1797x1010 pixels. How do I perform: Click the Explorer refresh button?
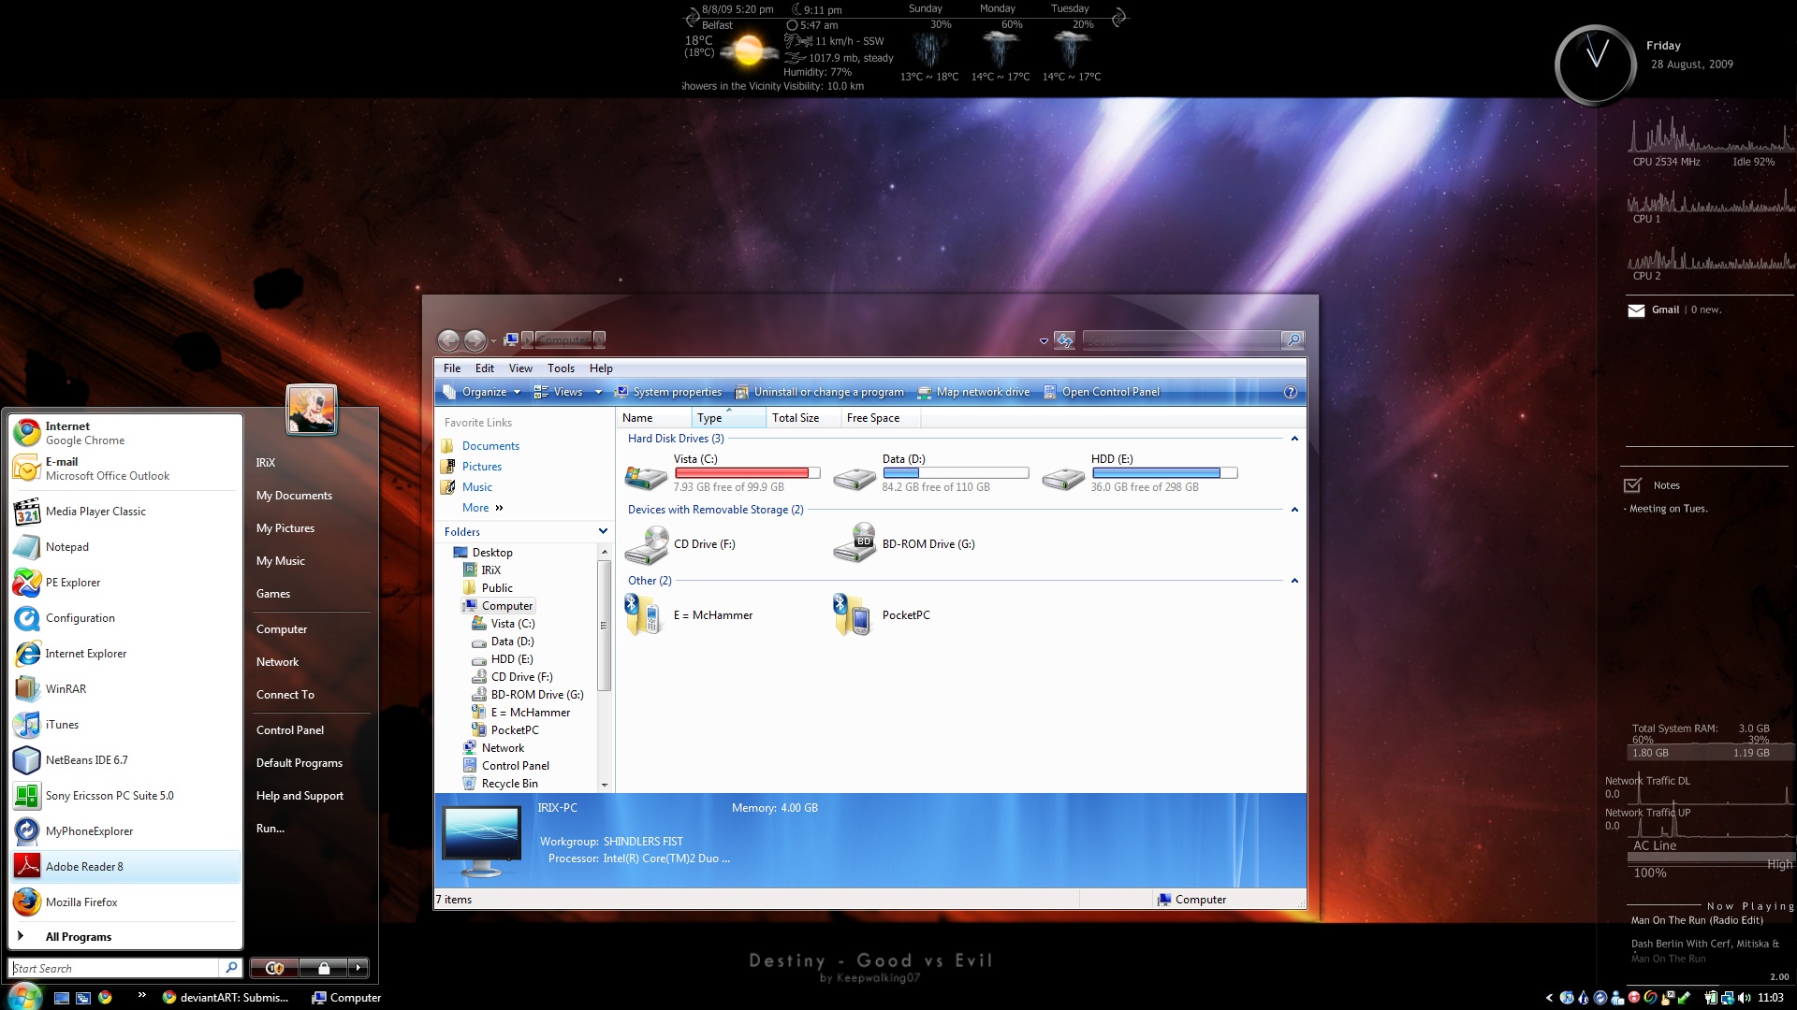pos(1064,340)
